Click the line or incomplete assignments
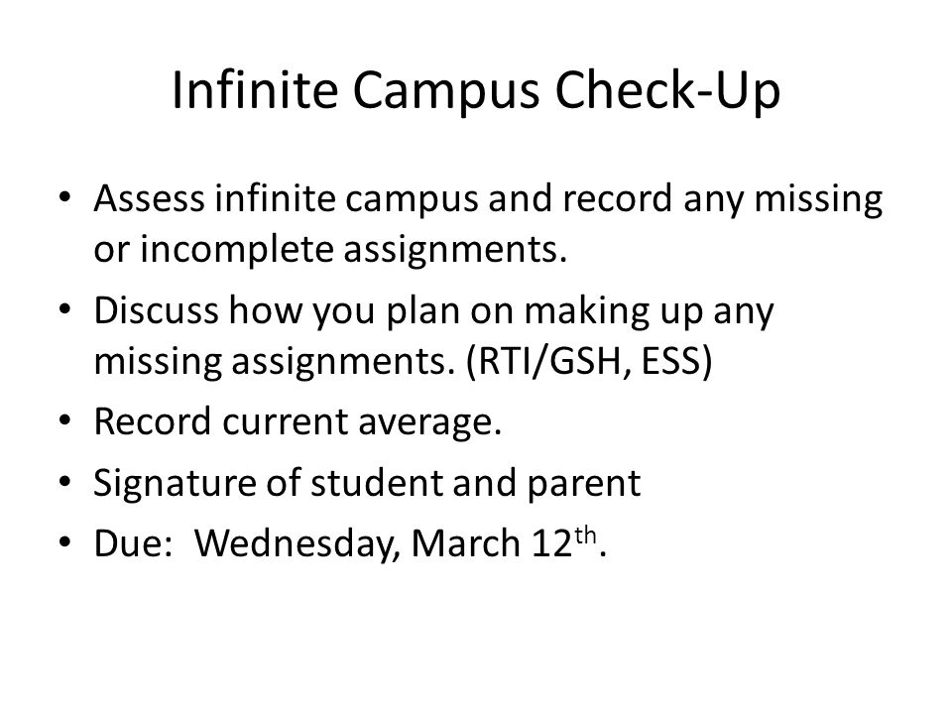 [330, 250]
